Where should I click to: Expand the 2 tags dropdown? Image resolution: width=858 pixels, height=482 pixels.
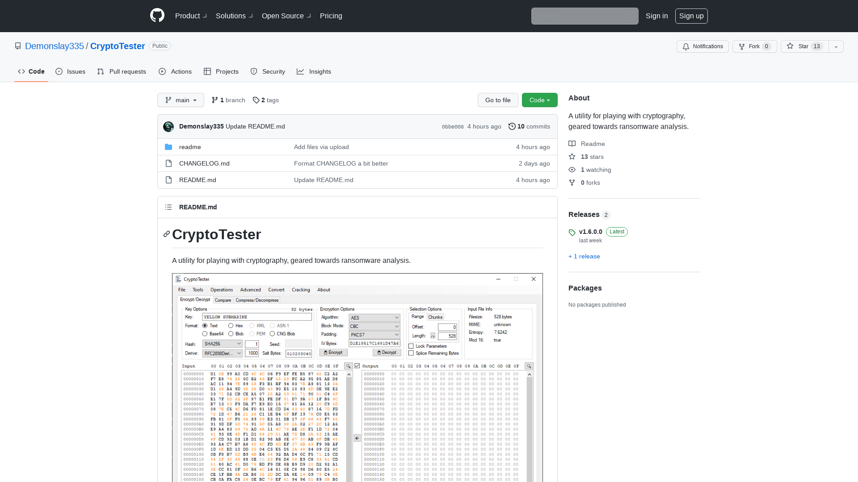pyautogui.click(x=266, y=100)
